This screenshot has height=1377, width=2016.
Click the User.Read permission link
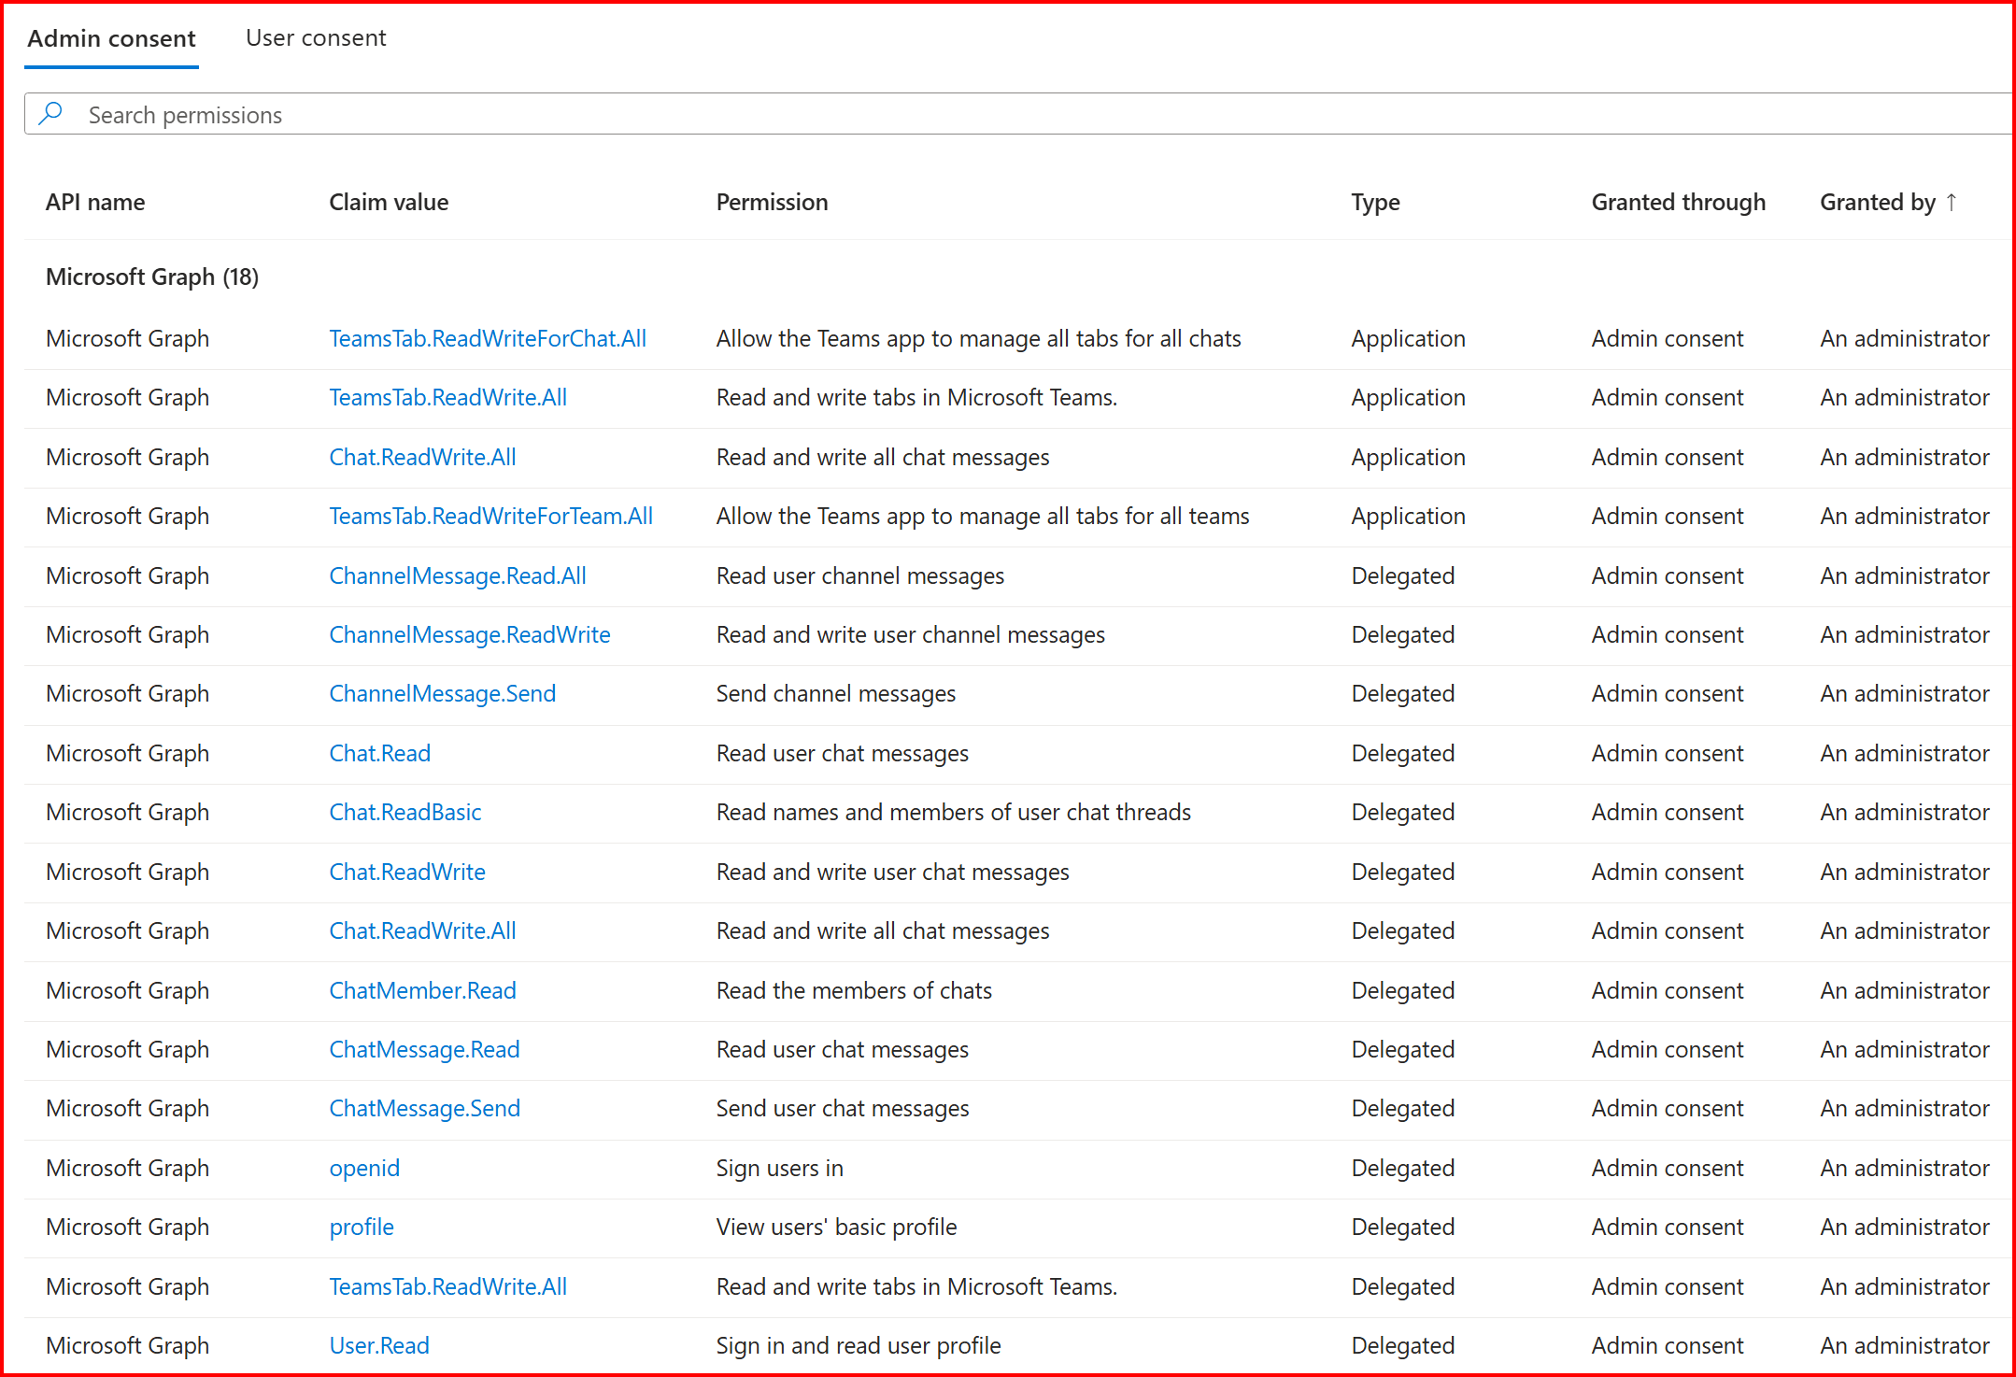(378, 1345)
